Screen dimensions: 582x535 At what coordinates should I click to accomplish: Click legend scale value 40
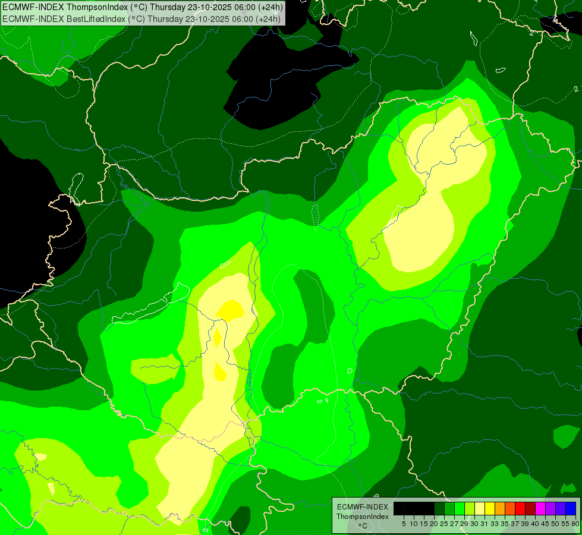[x=535, y=524]
